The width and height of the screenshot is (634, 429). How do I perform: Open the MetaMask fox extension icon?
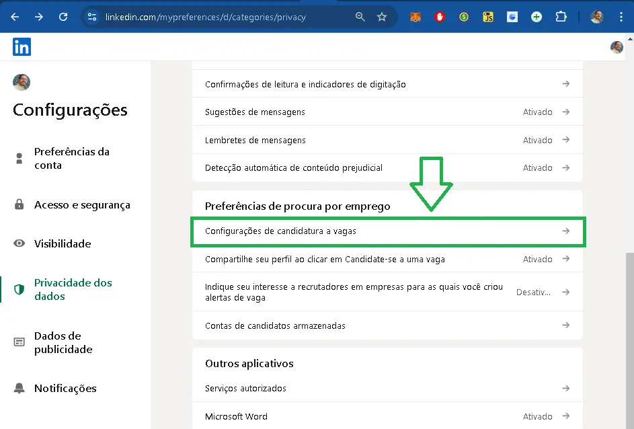pos(415,16)
